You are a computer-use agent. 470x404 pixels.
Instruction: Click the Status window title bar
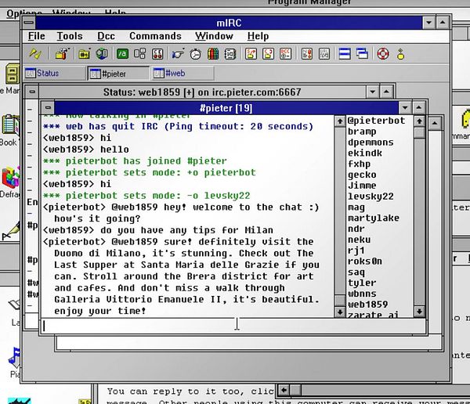pos(202,92)
